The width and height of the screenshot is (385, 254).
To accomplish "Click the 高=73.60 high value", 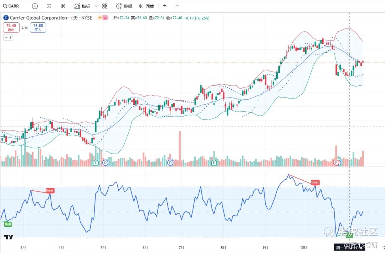I will (139, 18).
